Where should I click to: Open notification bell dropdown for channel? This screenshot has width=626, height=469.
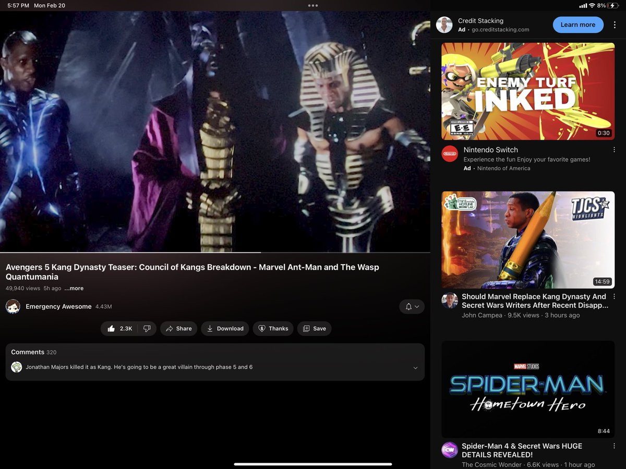point(412,306)
